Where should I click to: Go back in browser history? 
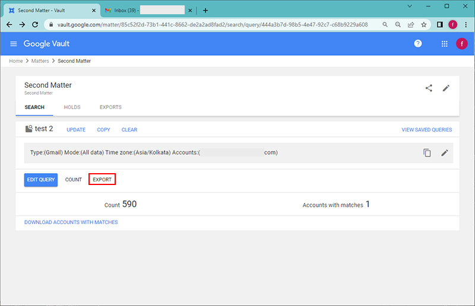coord(9,24)
